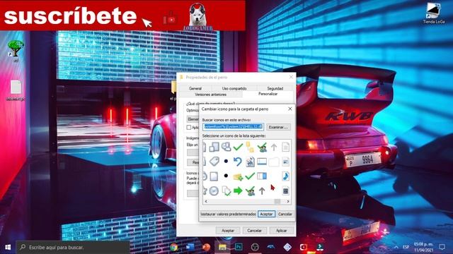Screen dimensions: 453x254
Task: Pick green checkmark beside yellow folder tree icon
Action: [238, 147]
